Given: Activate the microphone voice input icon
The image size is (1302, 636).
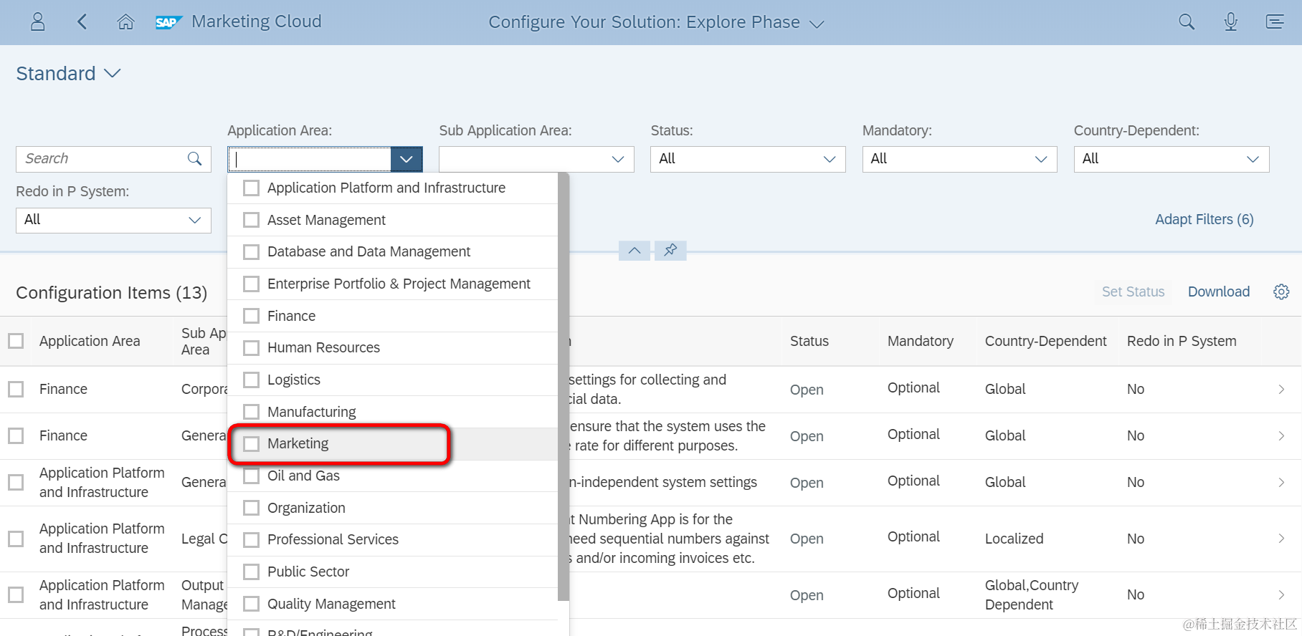Looking at the screenshot, I should [1231, 22].
